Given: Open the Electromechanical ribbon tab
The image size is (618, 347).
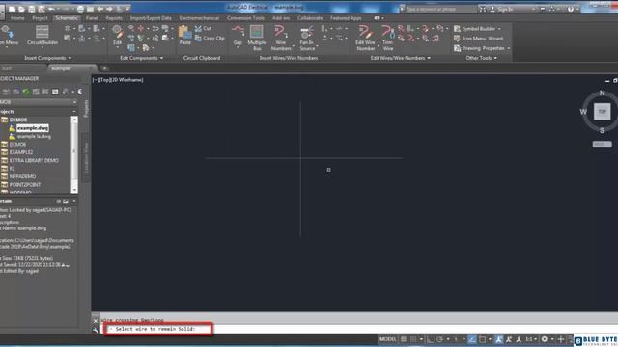Looking at the screenshot, I should point(199,18).
